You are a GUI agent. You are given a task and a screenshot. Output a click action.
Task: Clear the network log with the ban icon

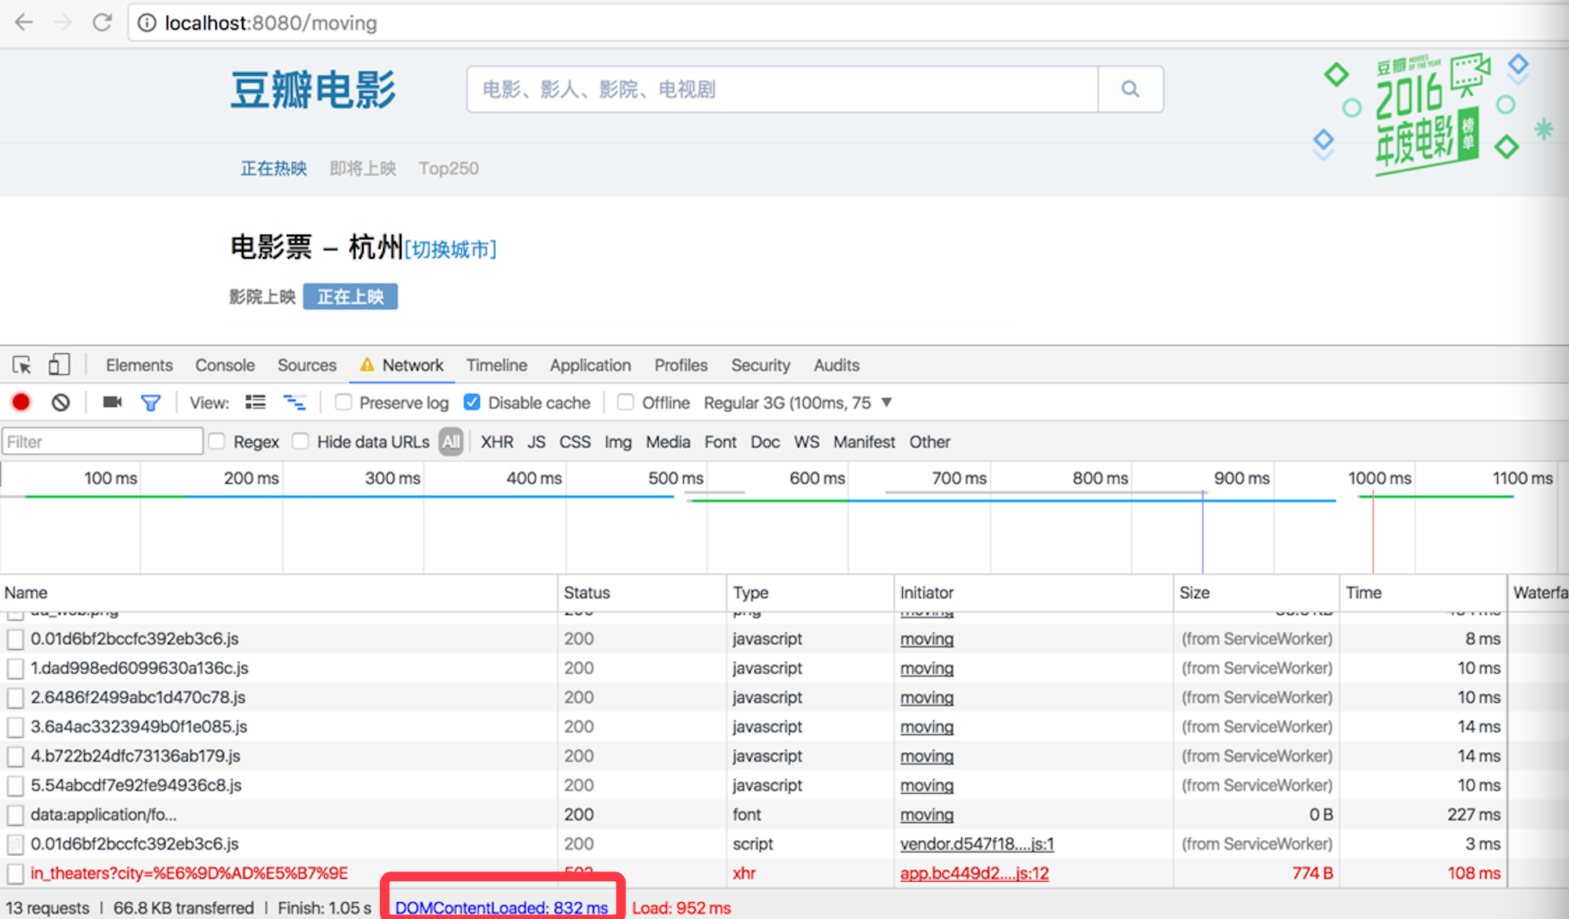pos(60,402)
